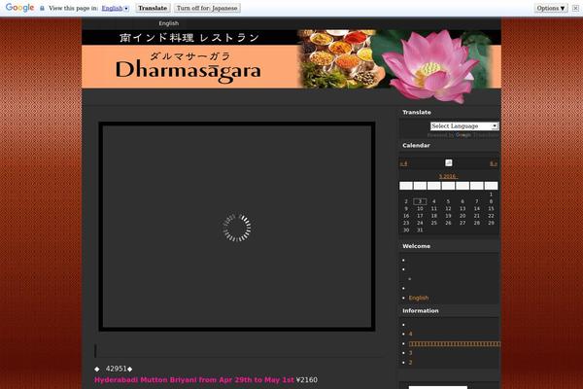Open the link labeled 2 under Information

[410, 362]
